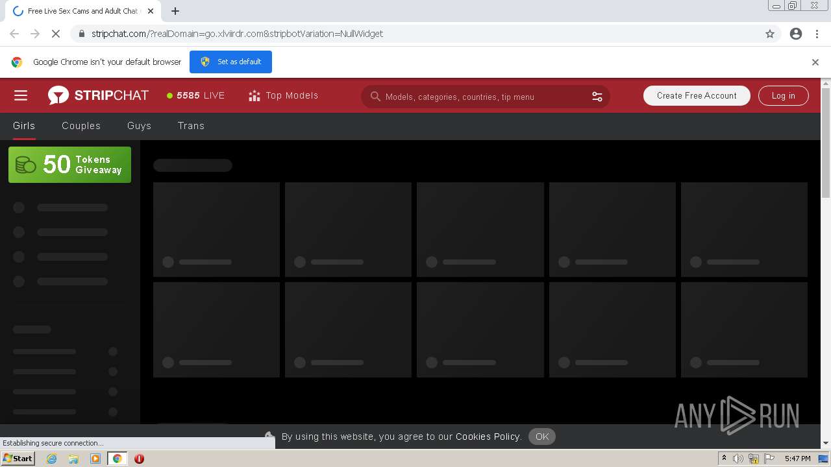Click the search magnifier icon
This screenshot has height=467, width=831.
click(x=375, y=97)
